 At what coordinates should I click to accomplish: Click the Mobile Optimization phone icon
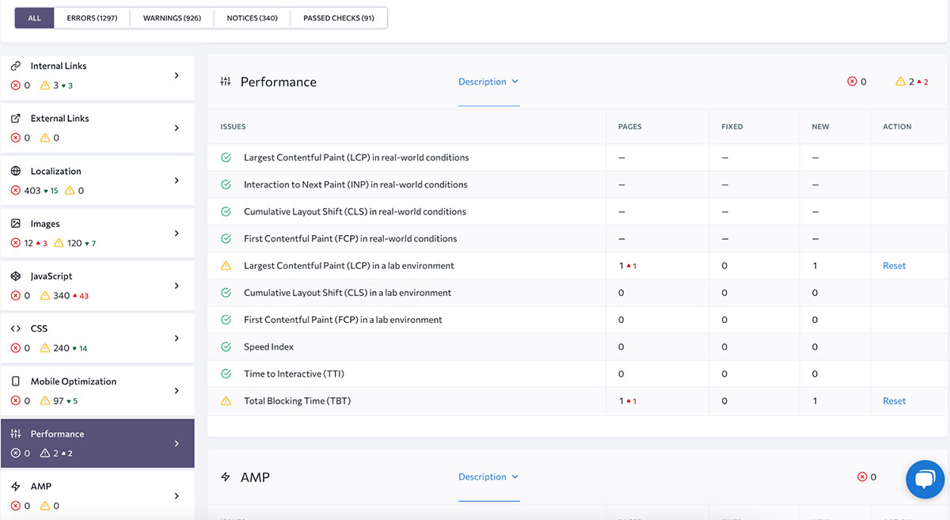pyautogui.click(x=16, y=381)
